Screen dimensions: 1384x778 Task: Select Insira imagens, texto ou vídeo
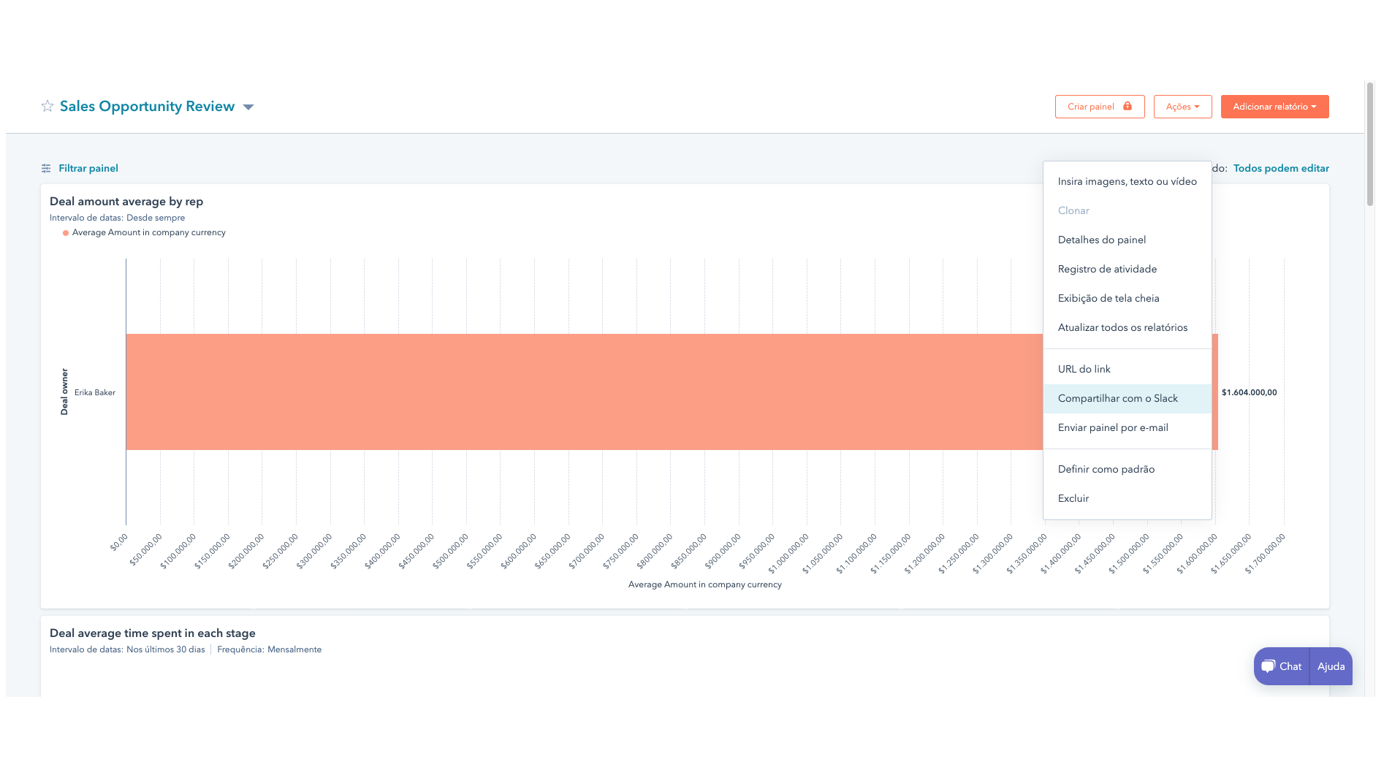1127,182
